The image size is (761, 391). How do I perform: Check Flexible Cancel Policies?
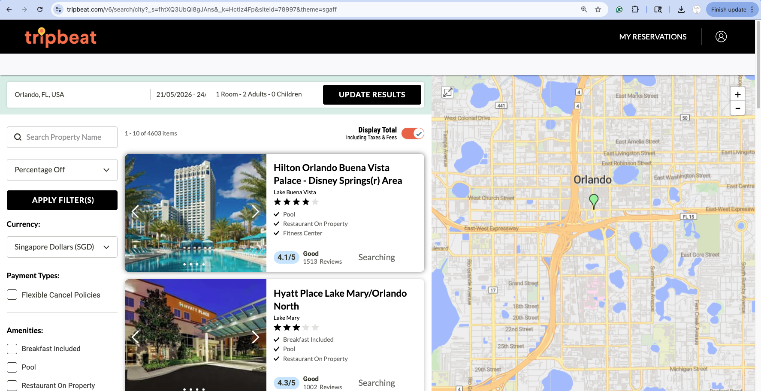12,295
